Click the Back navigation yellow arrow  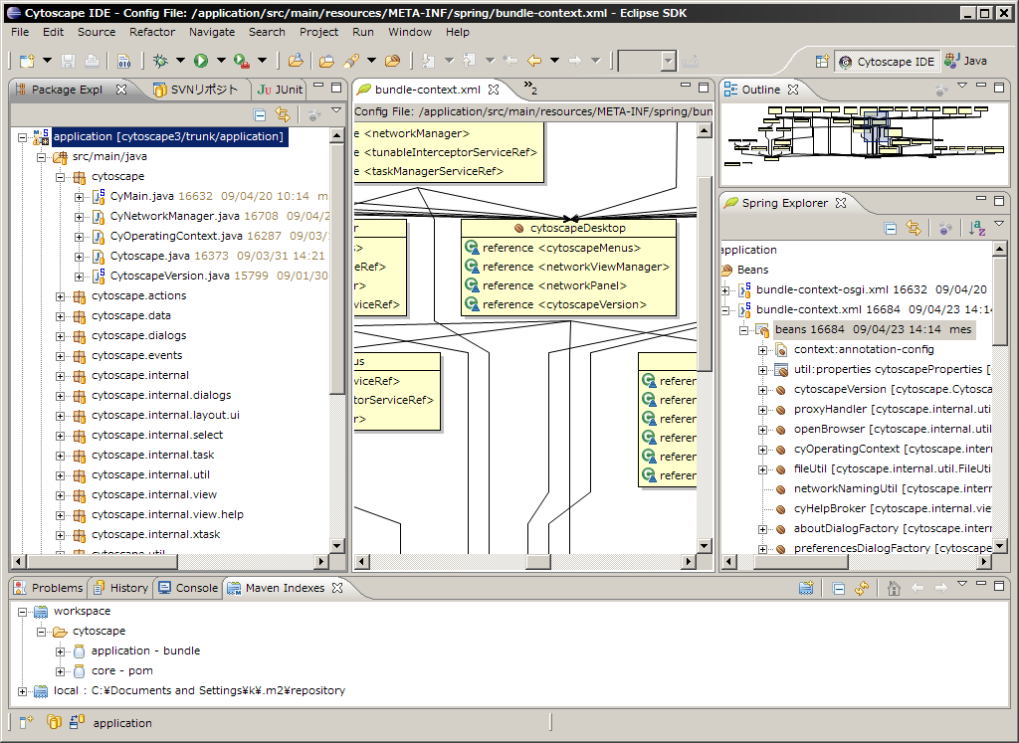534,61
